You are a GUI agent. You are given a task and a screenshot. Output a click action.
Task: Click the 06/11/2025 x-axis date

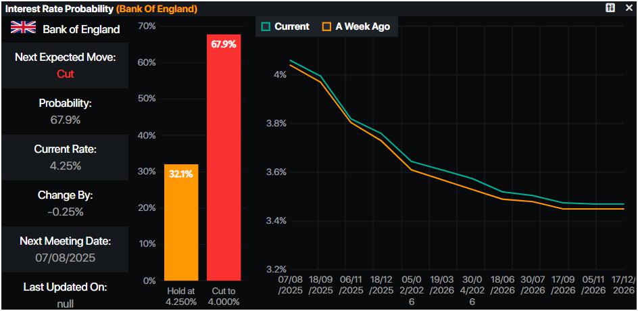click(x=351, y=285)
